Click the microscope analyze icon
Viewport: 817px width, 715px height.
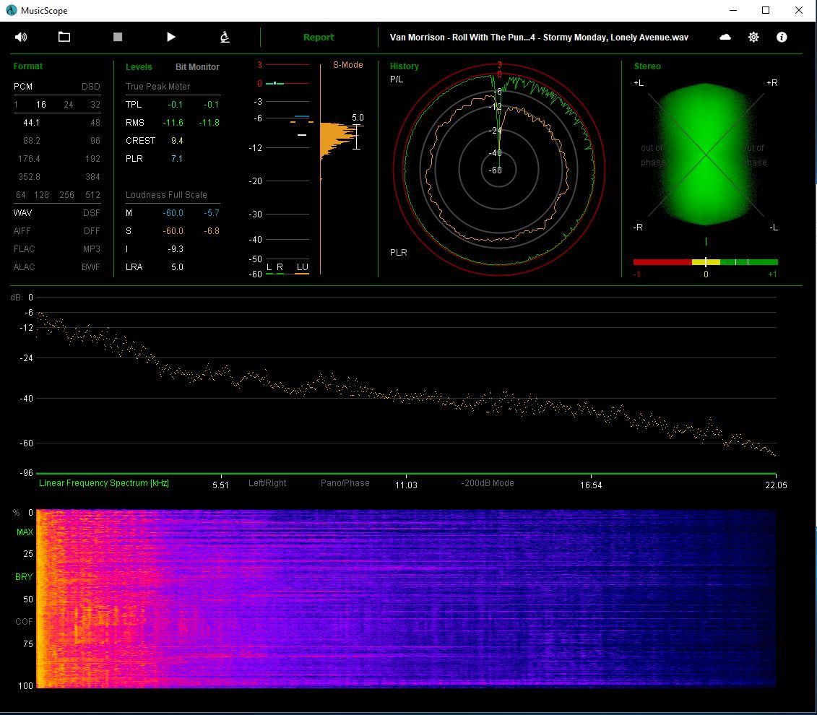click(225, 37)
